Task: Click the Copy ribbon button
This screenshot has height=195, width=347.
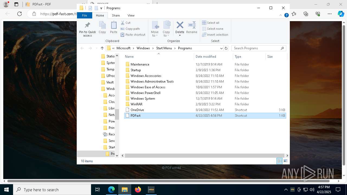Action: [102, 28]
